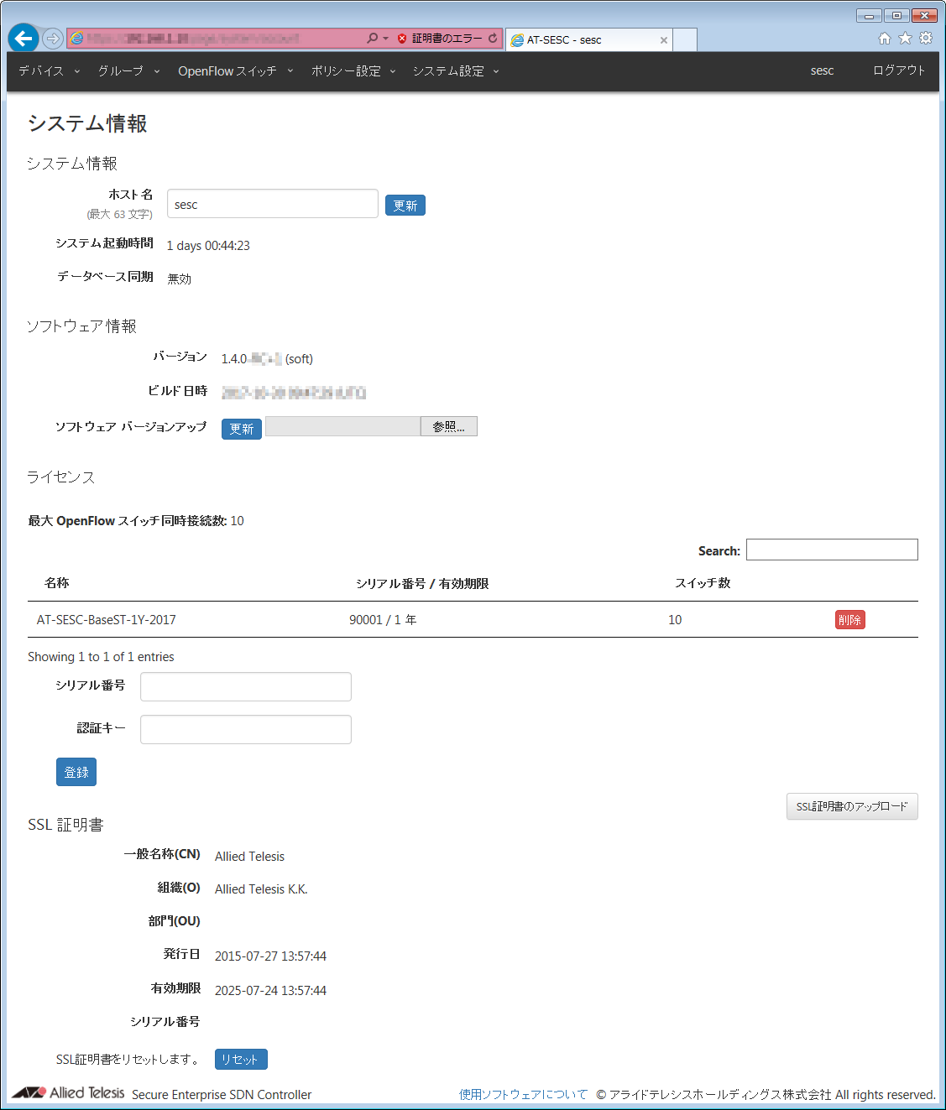Go back with the browser back arrow
Screen dimensions: 946x1110
24,38
